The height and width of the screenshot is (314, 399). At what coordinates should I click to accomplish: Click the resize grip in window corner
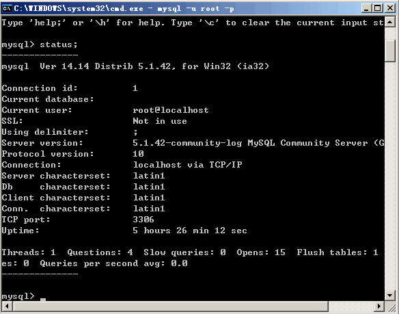point(390,306)
